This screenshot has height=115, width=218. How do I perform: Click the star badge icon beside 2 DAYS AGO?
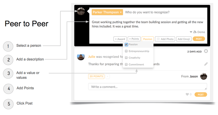[206, 51]
